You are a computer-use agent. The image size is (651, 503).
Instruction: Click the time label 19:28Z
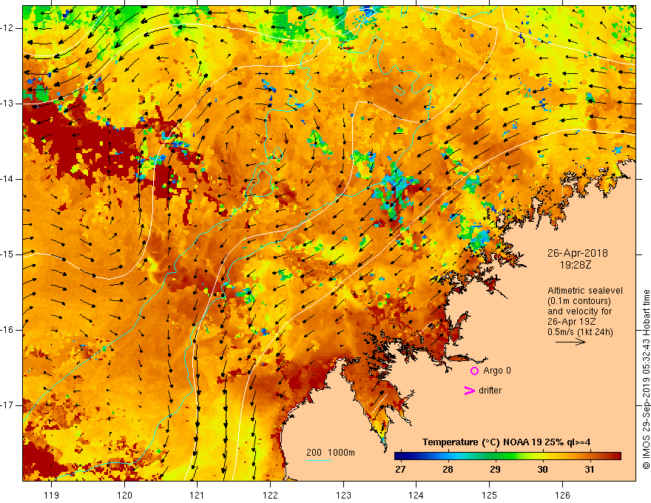(x=576, y=265)
